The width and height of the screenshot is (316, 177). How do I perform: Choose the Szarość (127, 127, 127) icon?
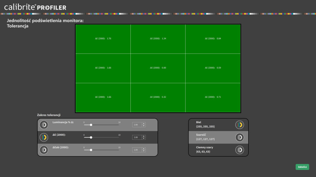click(240, 137)
